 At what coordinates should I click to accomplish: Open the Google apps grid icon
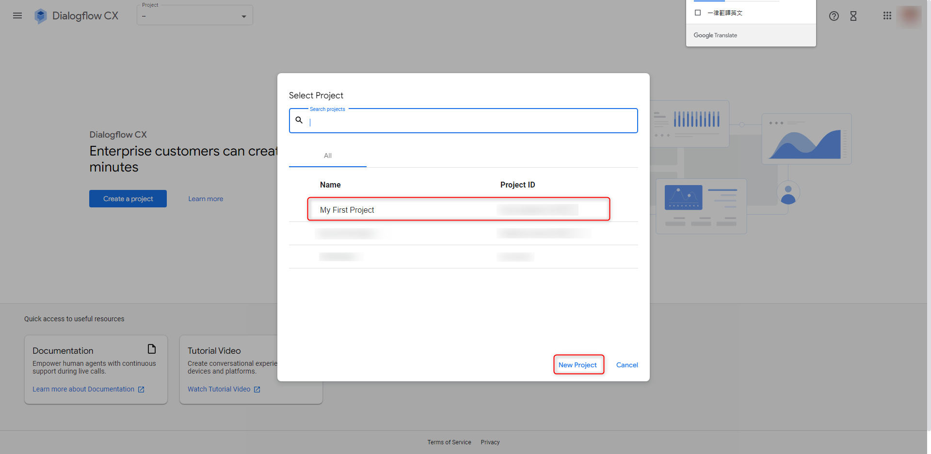click(887, 16)
